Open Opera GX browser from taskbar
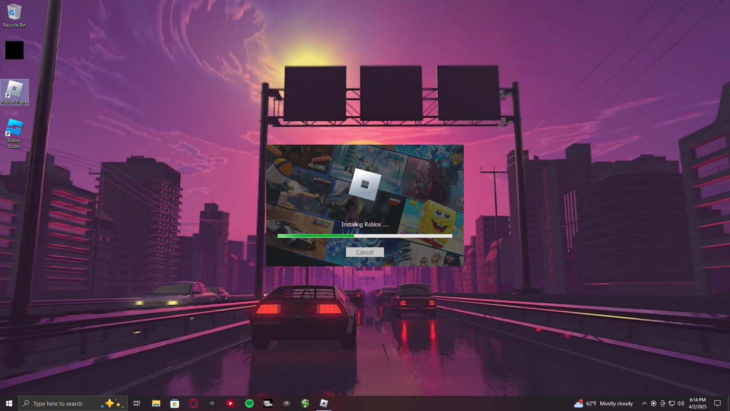Screen dimensions: 730x411 point(194,403)
